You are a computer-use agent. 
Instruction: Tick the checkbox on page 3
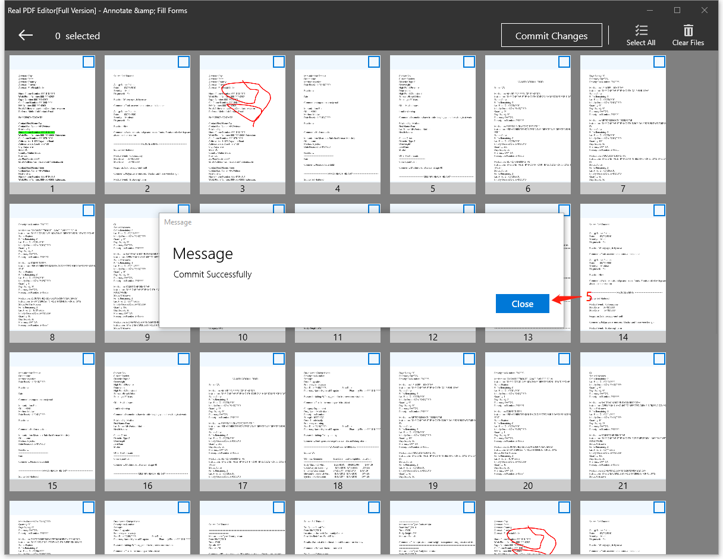coord(278,61)
